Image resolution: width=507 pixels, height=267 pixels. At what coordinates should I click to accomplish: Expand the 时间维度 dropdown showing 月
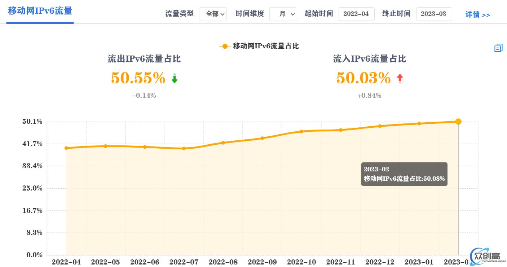(283, 14)
